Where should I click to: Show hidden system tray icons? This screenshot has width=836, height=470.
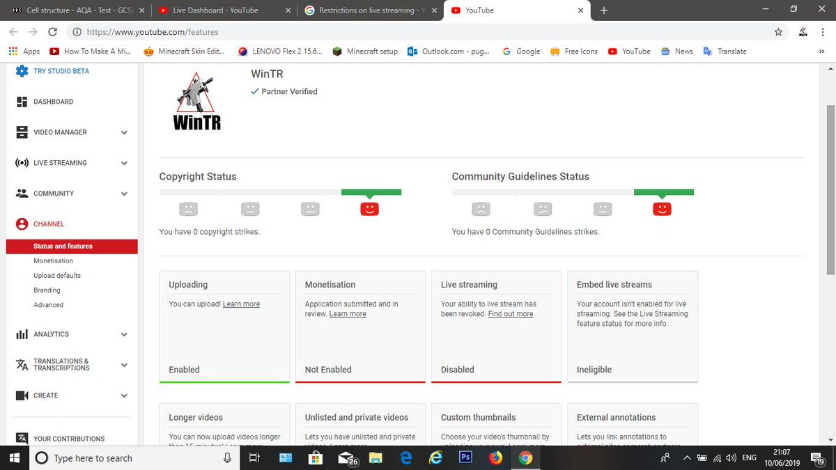[x=687, y=457]
